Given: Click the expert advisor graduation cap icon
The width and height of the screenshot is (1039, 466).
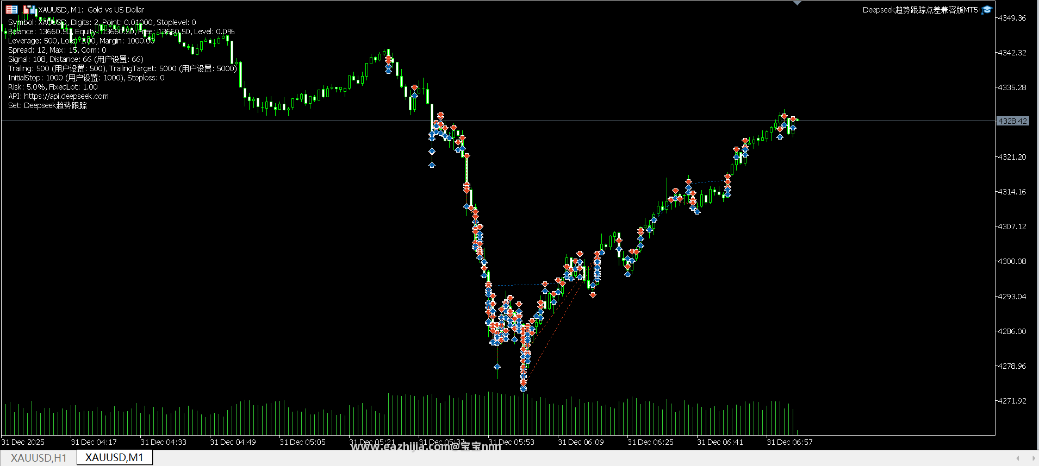Looking at the screenshot, I should click(987, 10).
